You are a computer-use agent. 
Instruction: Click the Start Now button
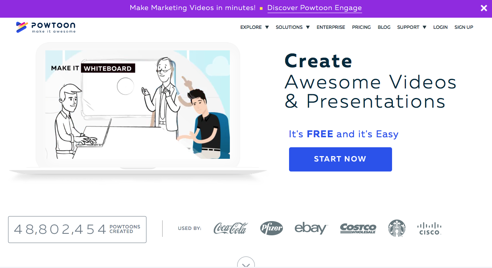coord(341,159)
